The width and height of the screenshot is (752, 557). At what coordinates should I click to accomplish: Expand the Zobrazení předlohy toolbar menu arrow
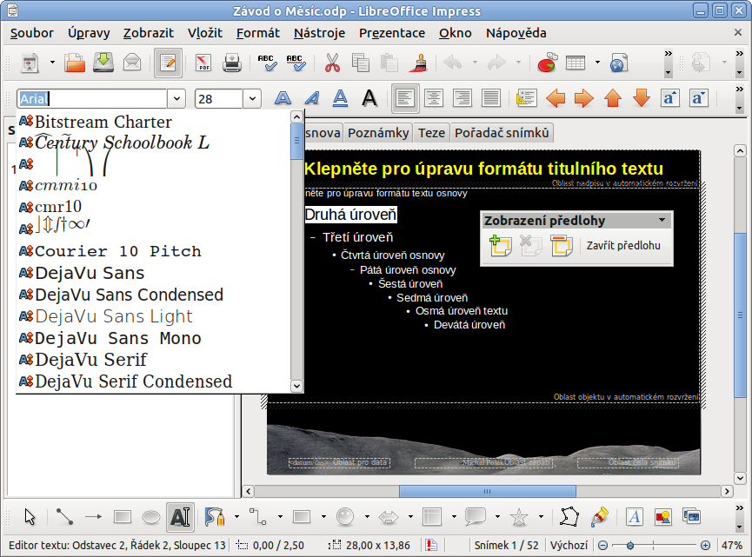[662, 221]
